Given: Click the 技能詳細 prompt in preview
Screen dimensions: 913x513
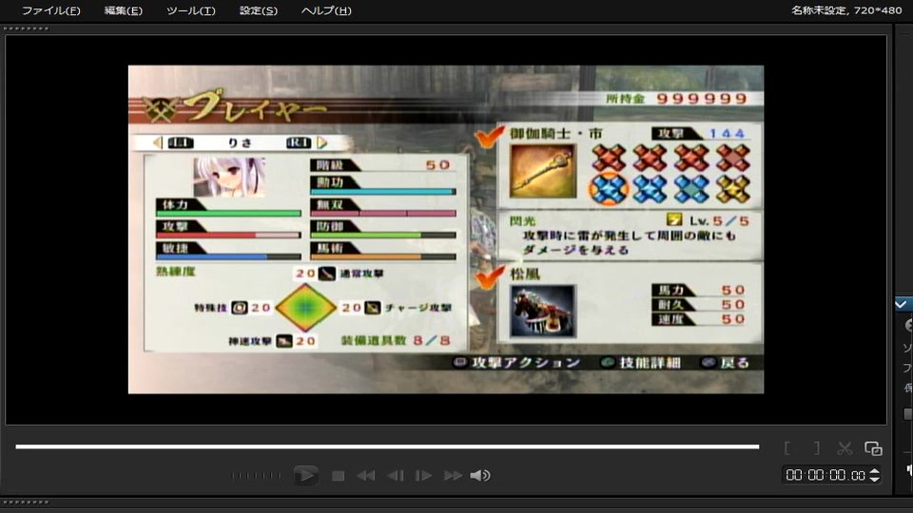Looking at the screenshot, I should 640,363.
